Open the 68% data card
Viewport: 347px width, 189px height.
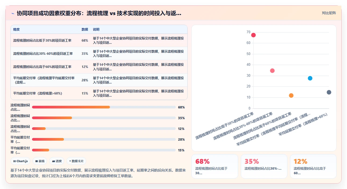(x=215, y=166)
